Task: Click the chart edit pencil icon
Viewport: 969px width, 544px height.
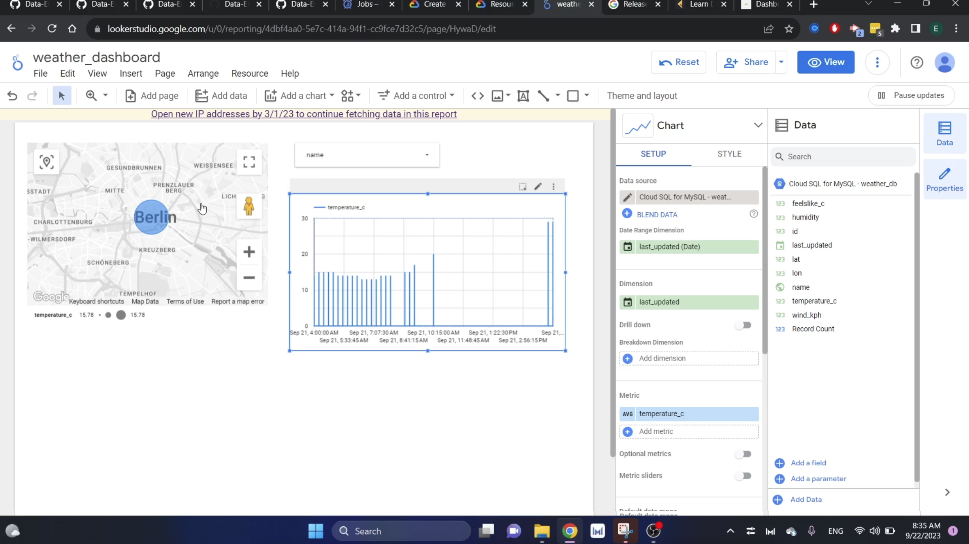Action: click(x=538, y=186)
